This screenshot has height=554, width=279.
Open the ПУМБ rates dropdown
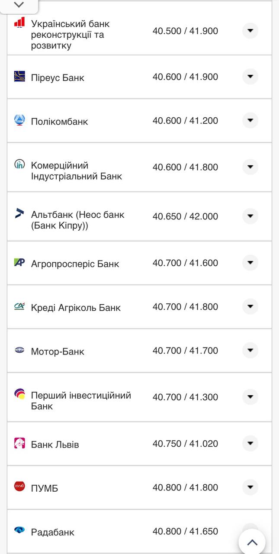click(250, 487)
